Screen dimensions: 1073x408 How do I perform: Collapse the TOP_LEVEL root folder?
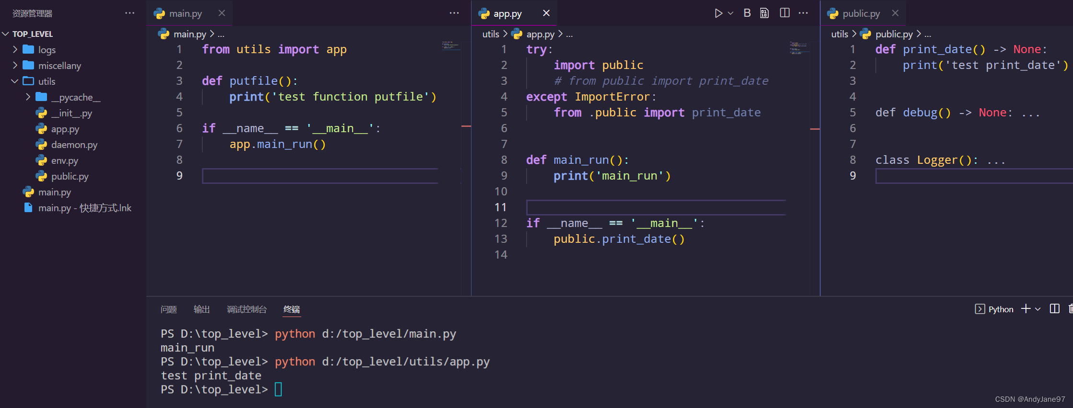[6, 34]
